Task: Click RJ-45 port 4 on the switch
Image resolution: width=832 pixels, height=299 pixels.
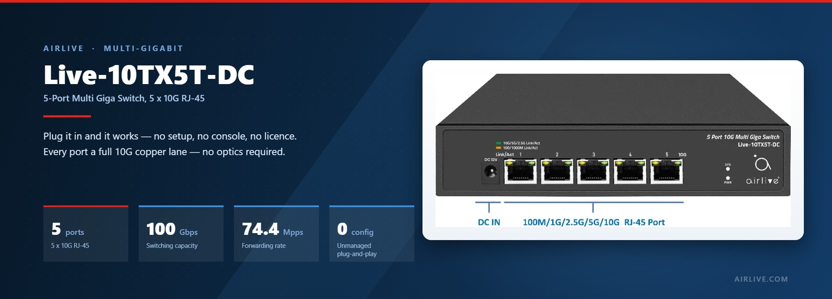Action: point(630,171)
